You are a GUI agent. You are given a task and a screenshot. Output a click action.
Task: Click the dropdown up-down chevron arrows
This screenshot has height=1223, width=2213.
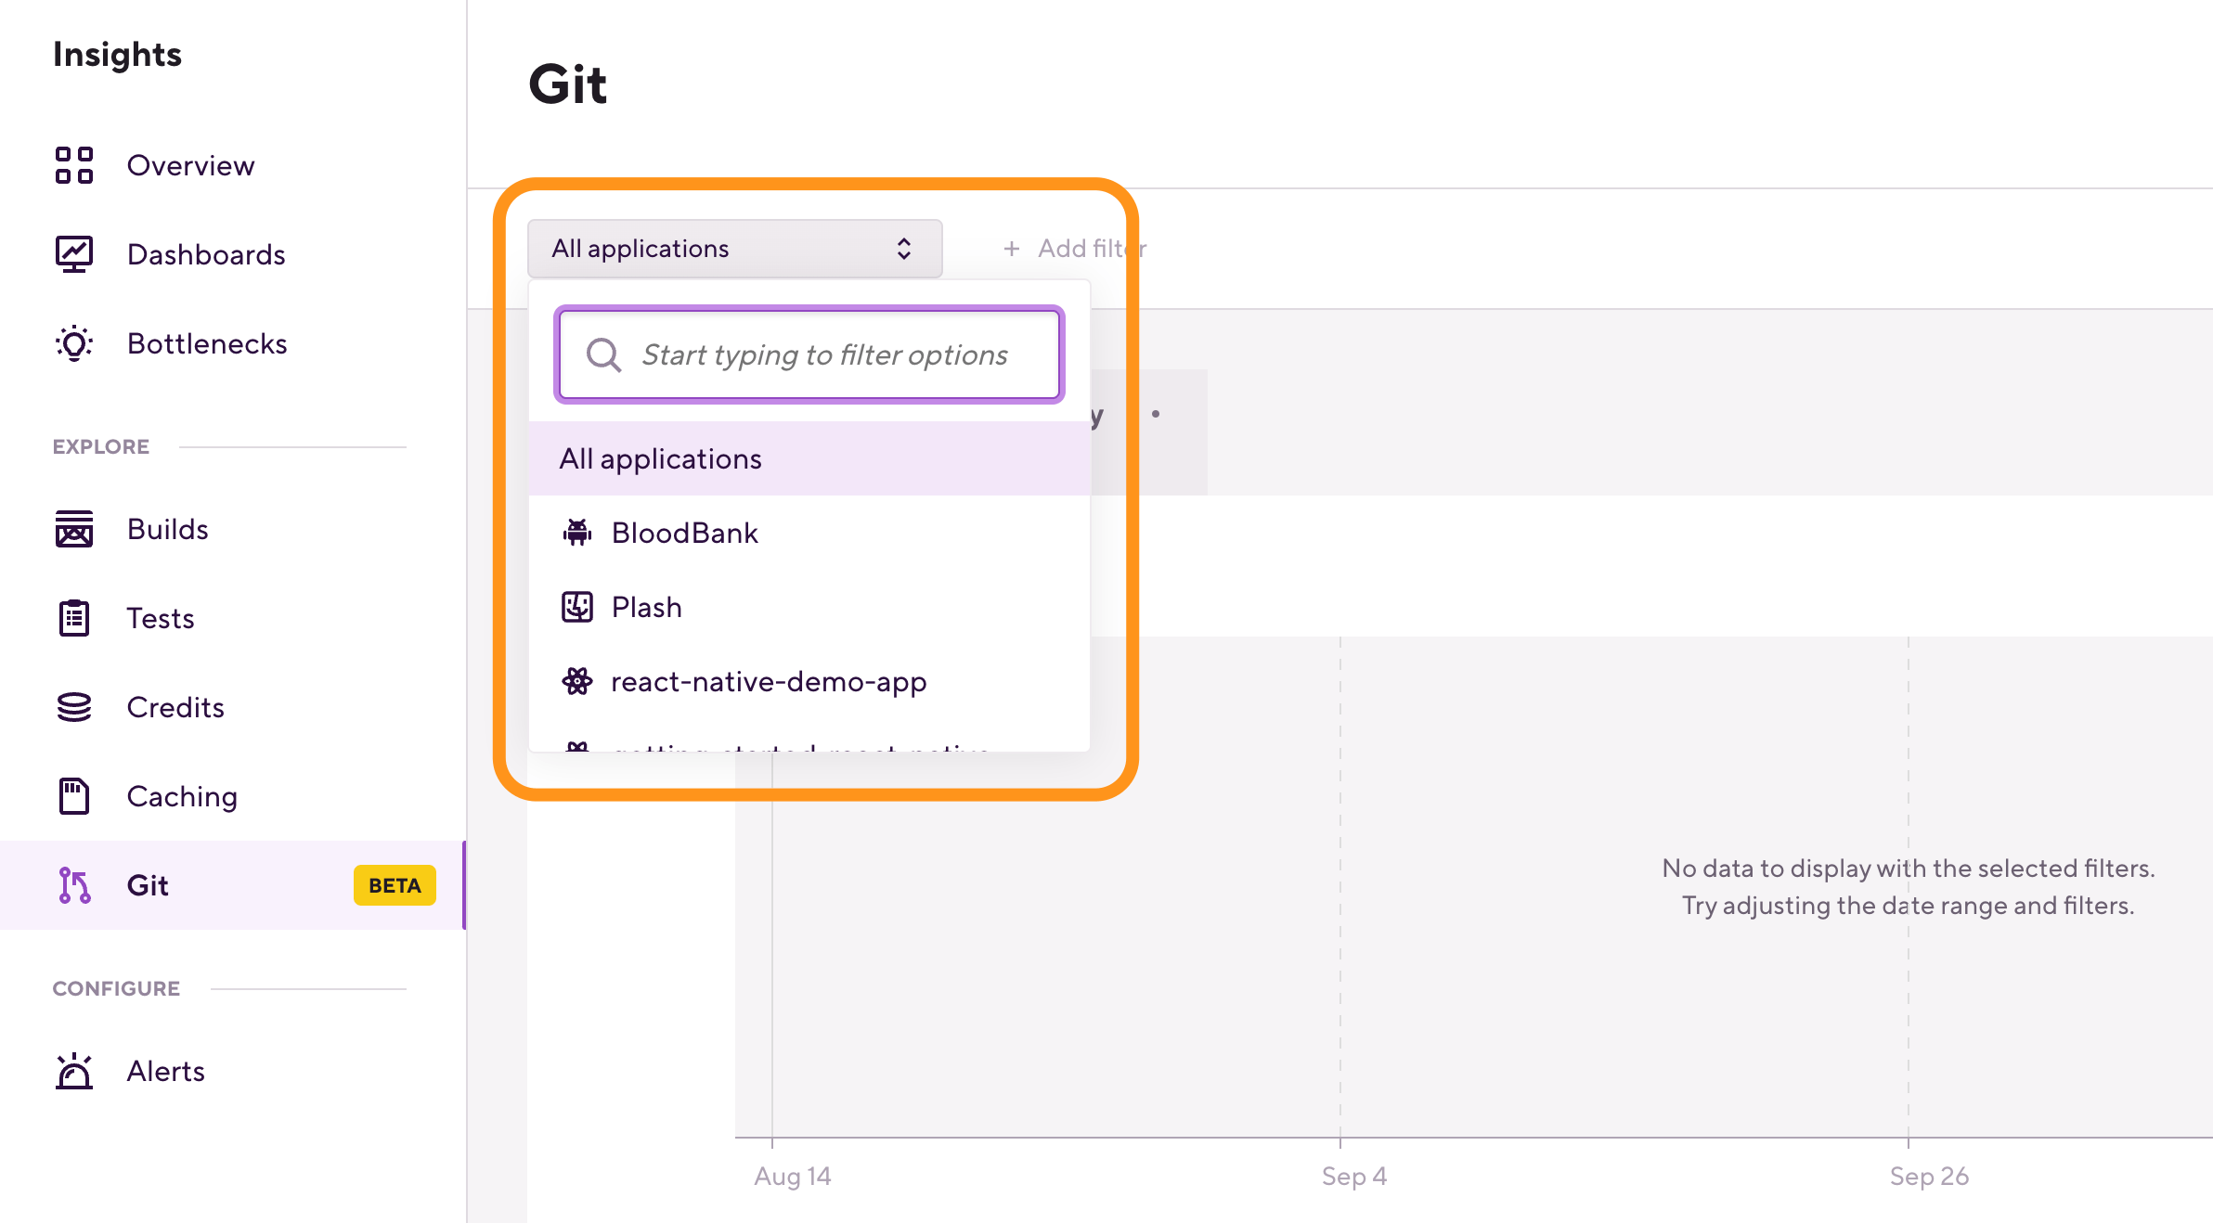tap(903, 249)
